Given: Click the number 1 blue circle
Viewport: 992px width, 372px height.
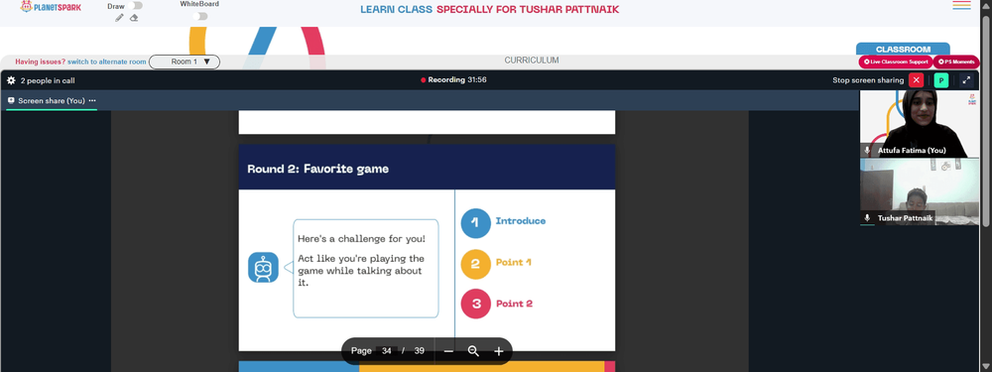Looking at the screenshot, I should [x=476, y=222].
